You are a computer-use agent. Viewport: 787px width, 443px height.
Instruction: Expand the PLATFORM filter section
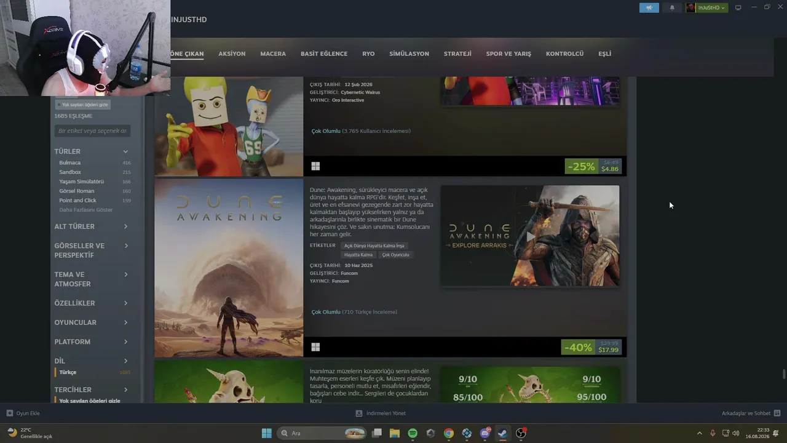pos(92,341)
